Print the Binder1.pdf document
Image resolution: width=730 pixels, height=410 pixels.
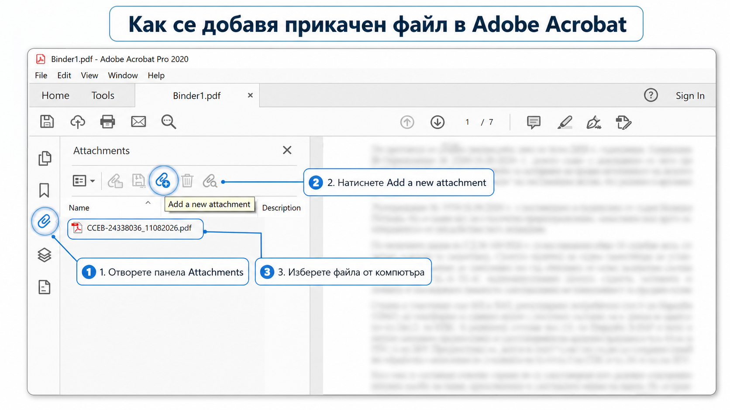(107, 122)
